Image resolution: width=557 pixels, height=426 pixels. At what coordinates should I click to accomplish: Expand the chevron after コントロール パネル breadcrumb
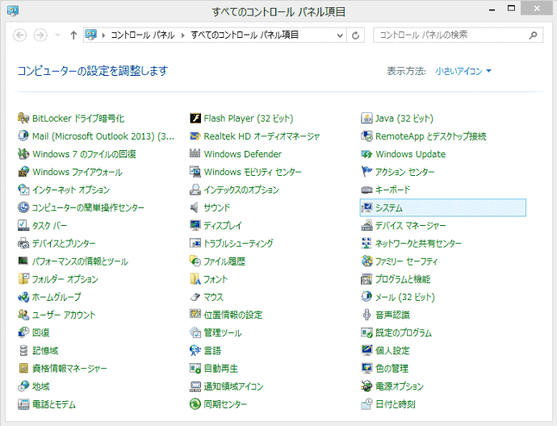coord(183,35)
